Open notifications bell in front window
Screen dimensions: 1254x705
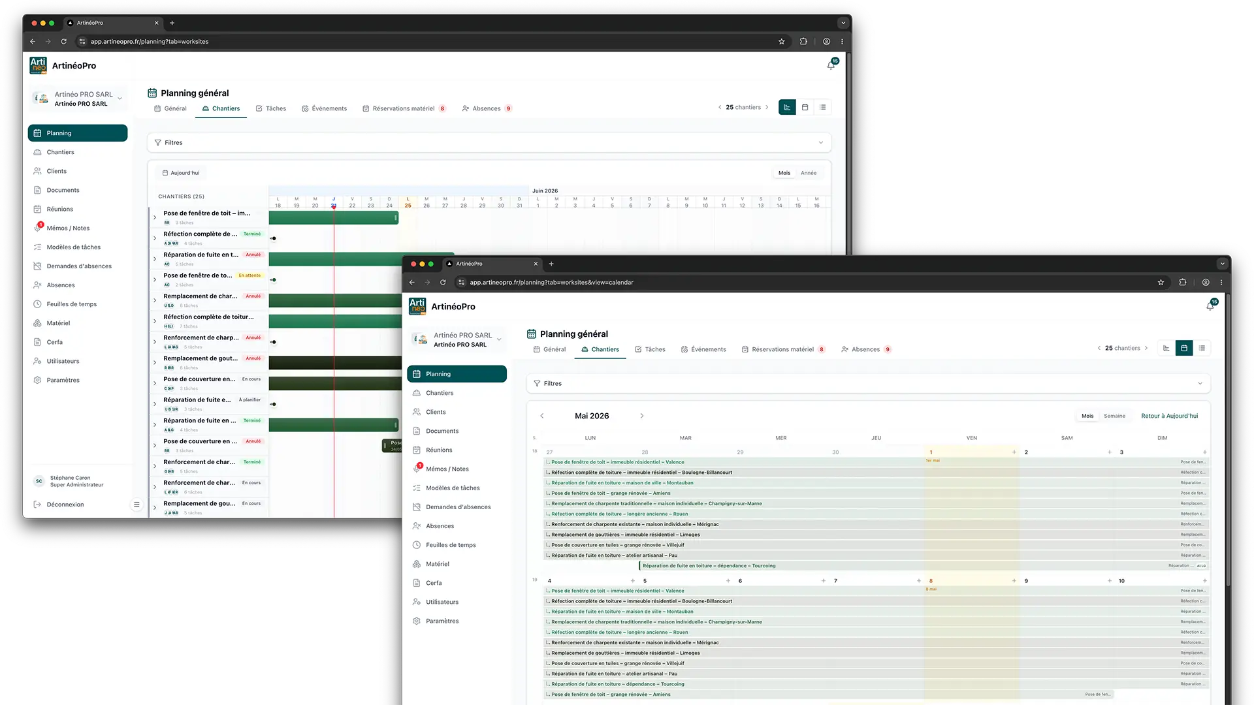pos(1210,306)
